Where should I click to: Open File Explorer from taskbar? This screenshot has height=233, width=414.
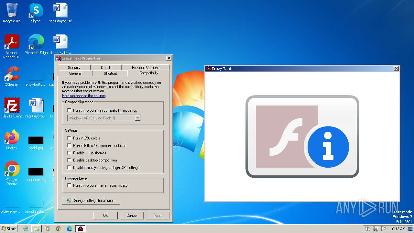point(37,229)
